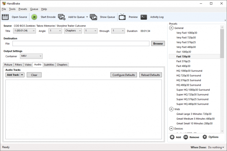Open the Angle dropdown
This screenshot has width=227, height=151.
55,31
